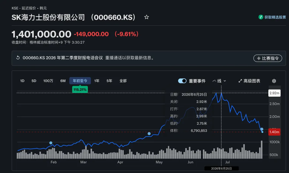Click the volume value 6,790,853

tap(199, 131)
